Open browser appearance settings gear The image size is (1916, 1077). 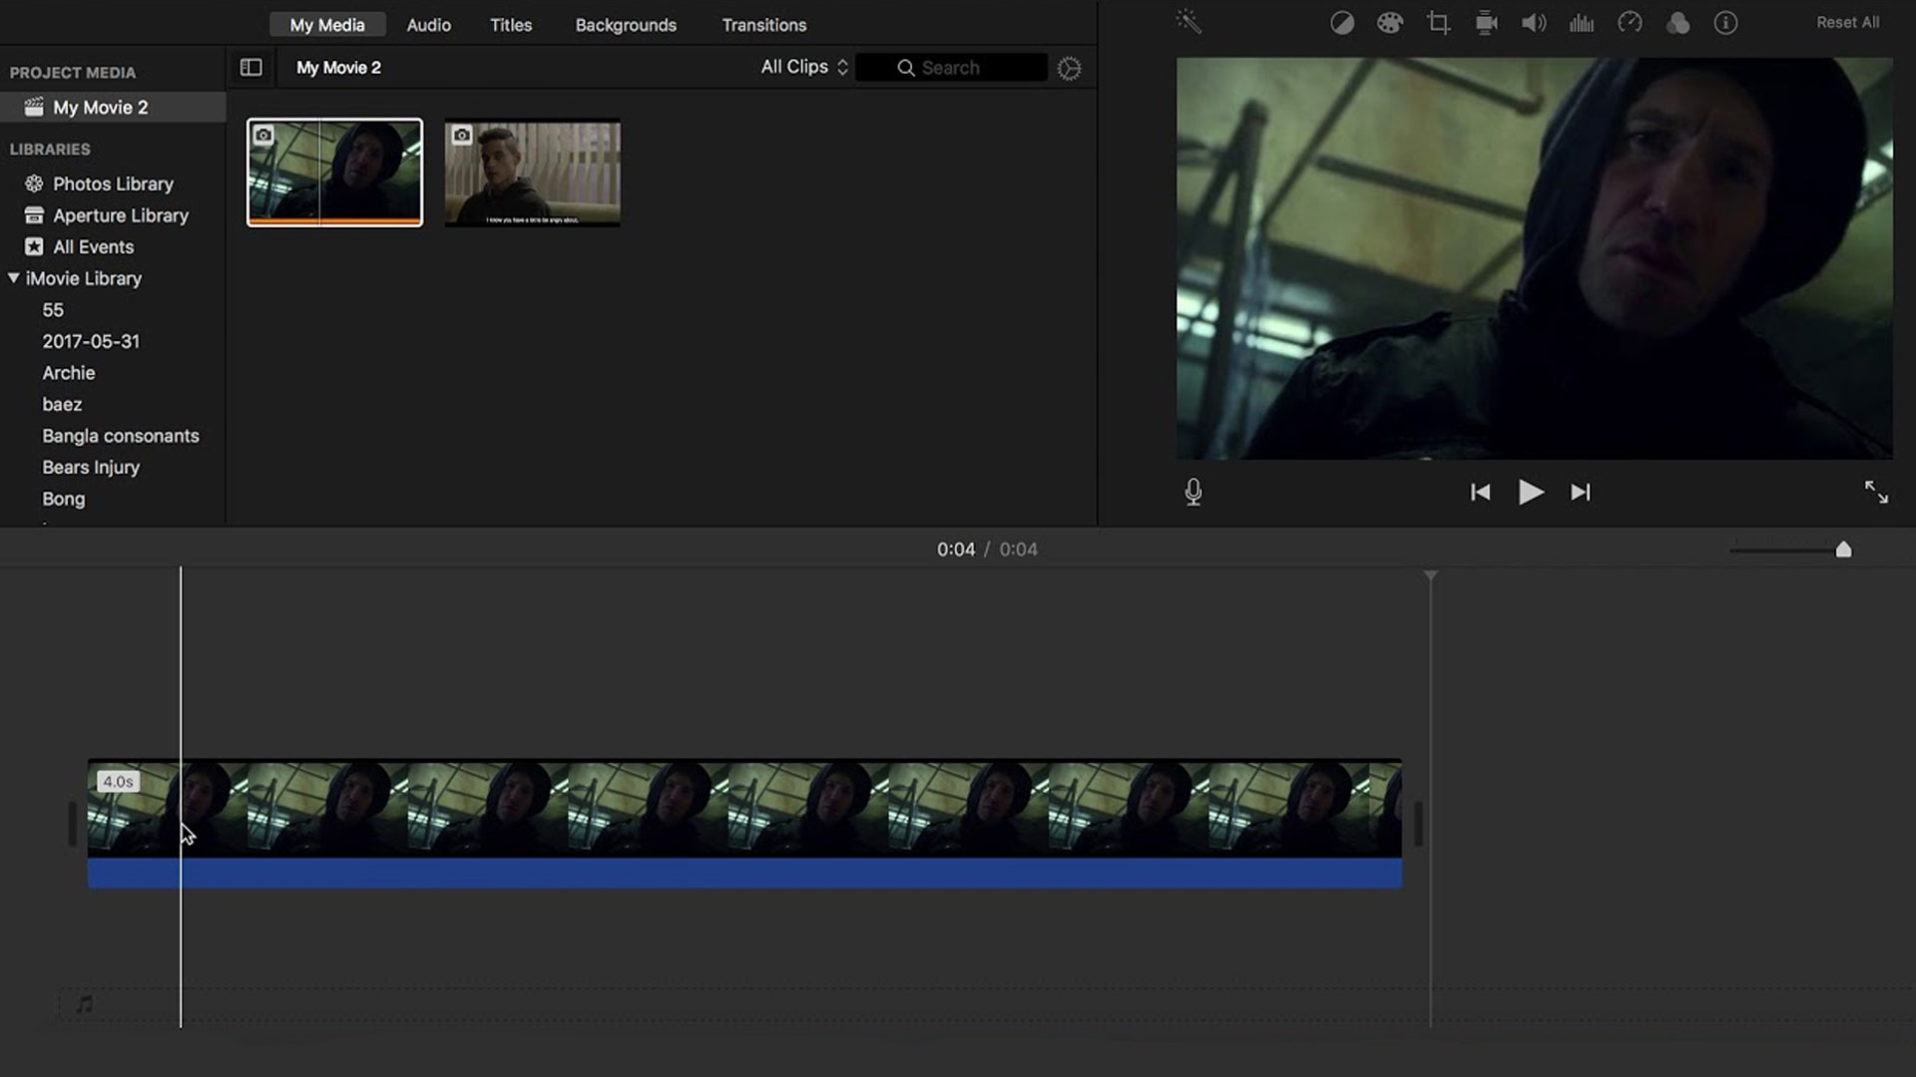[1069, 68]
